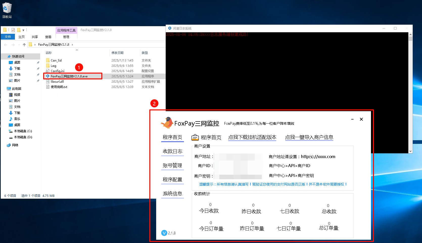The width and height of the screenshot is (422, 243).
Task: Click the version V badge icon
Action: [x=164, y=233]
